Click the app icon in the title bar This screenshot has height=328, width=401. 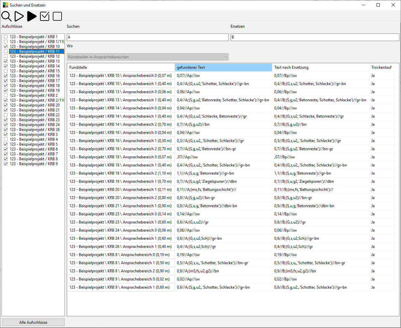(x=5, y=5)
